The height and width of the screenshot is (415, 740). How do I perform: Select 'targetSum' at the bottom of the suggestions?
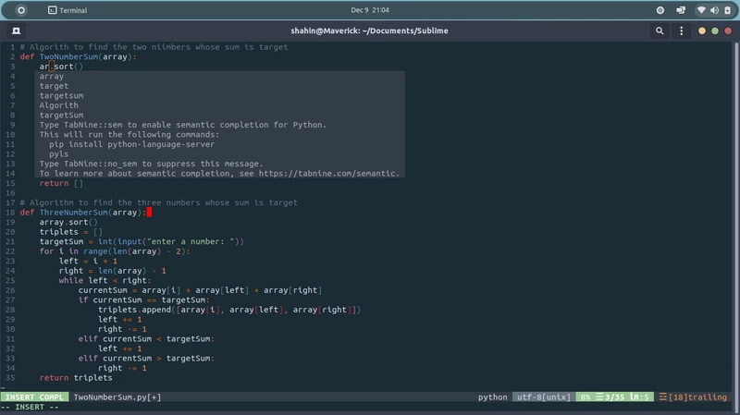(61, 116)
